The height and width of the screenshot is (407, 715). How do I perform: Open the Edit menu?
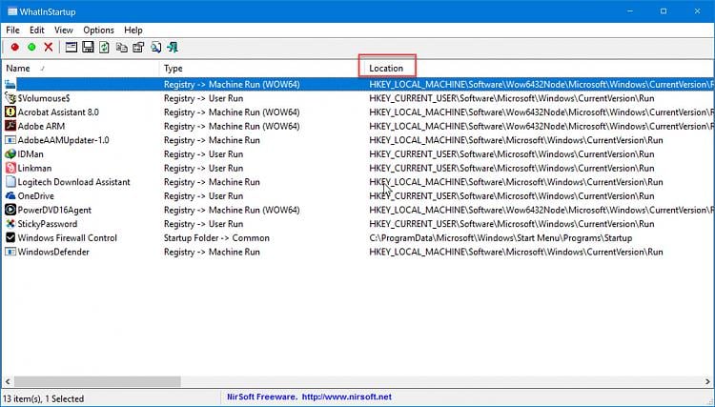(37, 31)
